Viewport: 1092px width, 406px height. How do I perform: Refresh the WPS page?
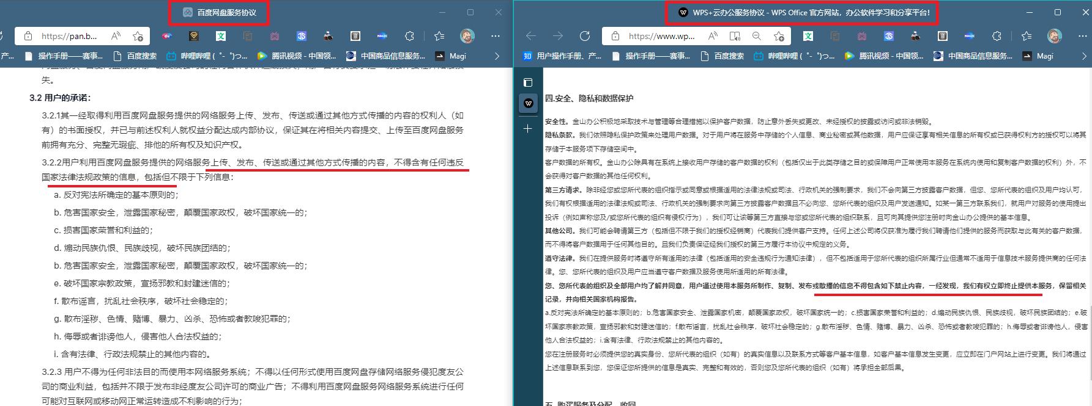click(585, 36)
